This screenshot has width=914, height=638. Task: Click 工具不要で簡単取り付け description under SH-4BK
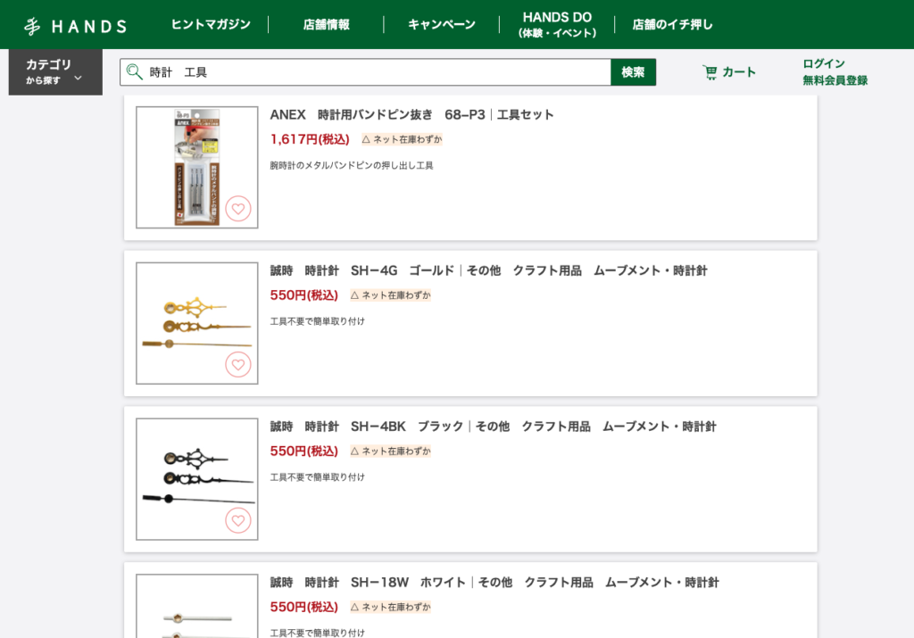point(317,477)
